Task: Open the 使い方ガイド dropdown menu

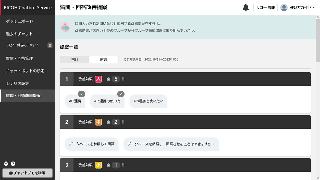Action: (x=302, y=7)
